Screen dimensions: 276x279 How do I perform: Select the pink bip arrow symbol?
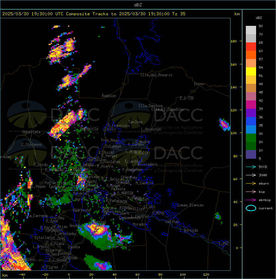click(251, 192)
